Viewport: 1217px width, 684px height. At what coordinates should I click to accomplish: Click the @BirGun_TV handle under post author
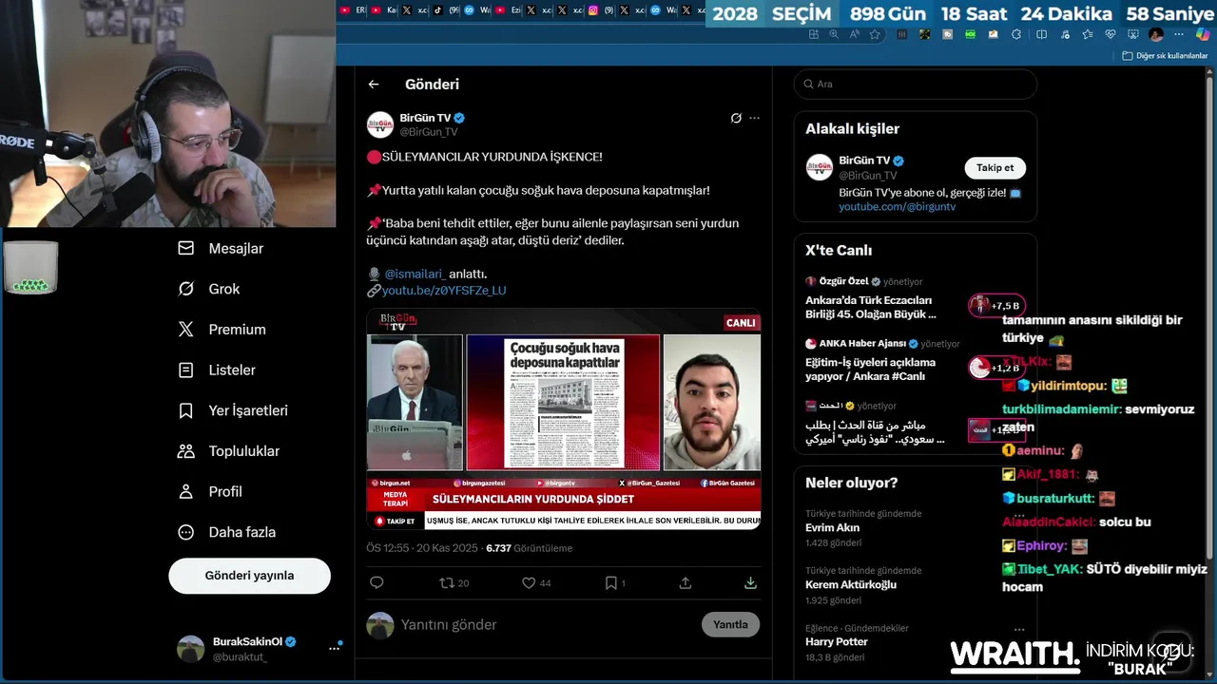428,132
